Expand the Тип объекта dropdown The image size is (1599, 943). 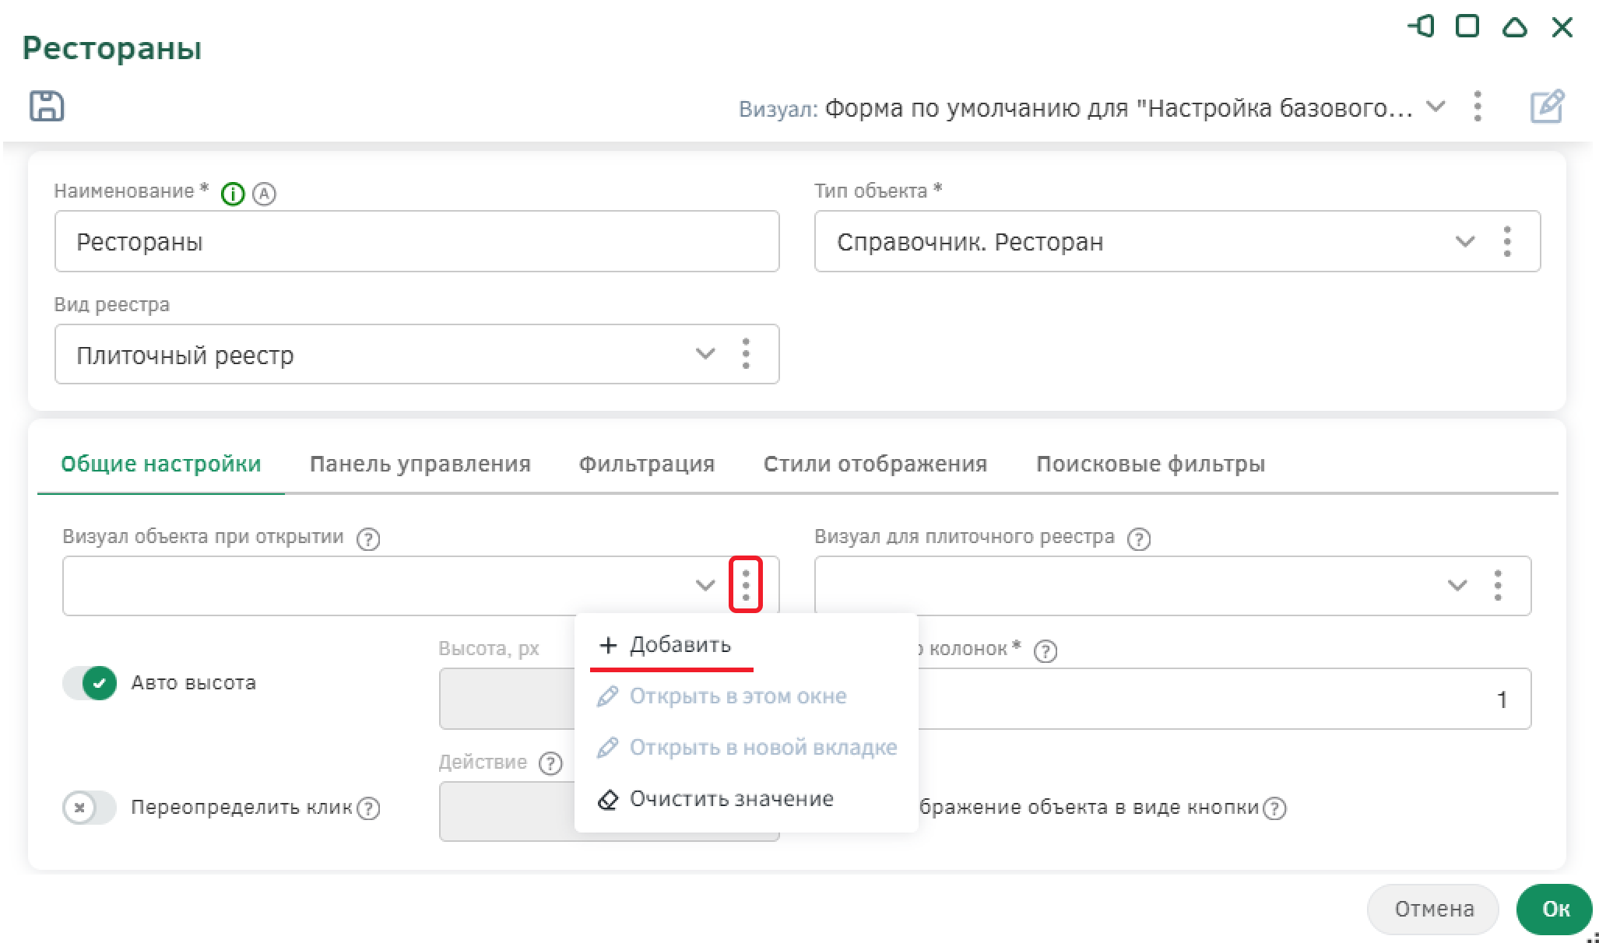1464,242
